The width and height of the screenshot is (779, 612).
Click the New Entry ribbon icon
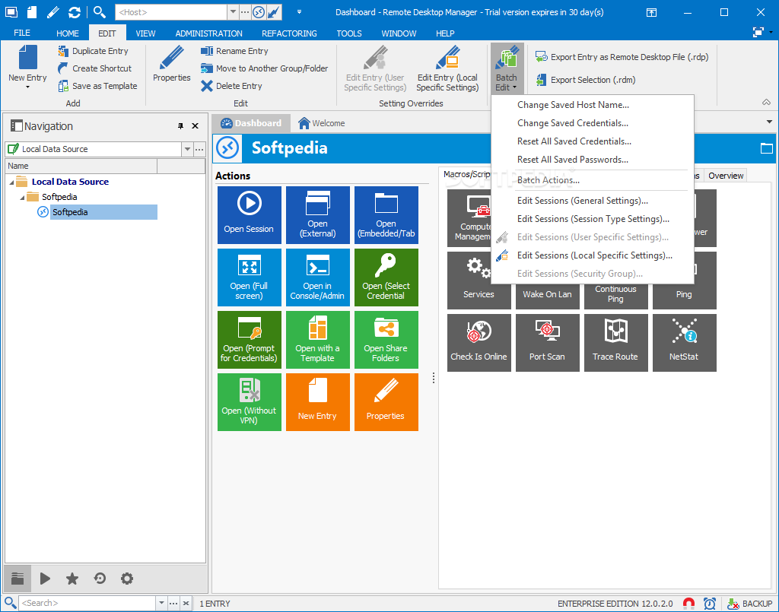tap(27, 66)
